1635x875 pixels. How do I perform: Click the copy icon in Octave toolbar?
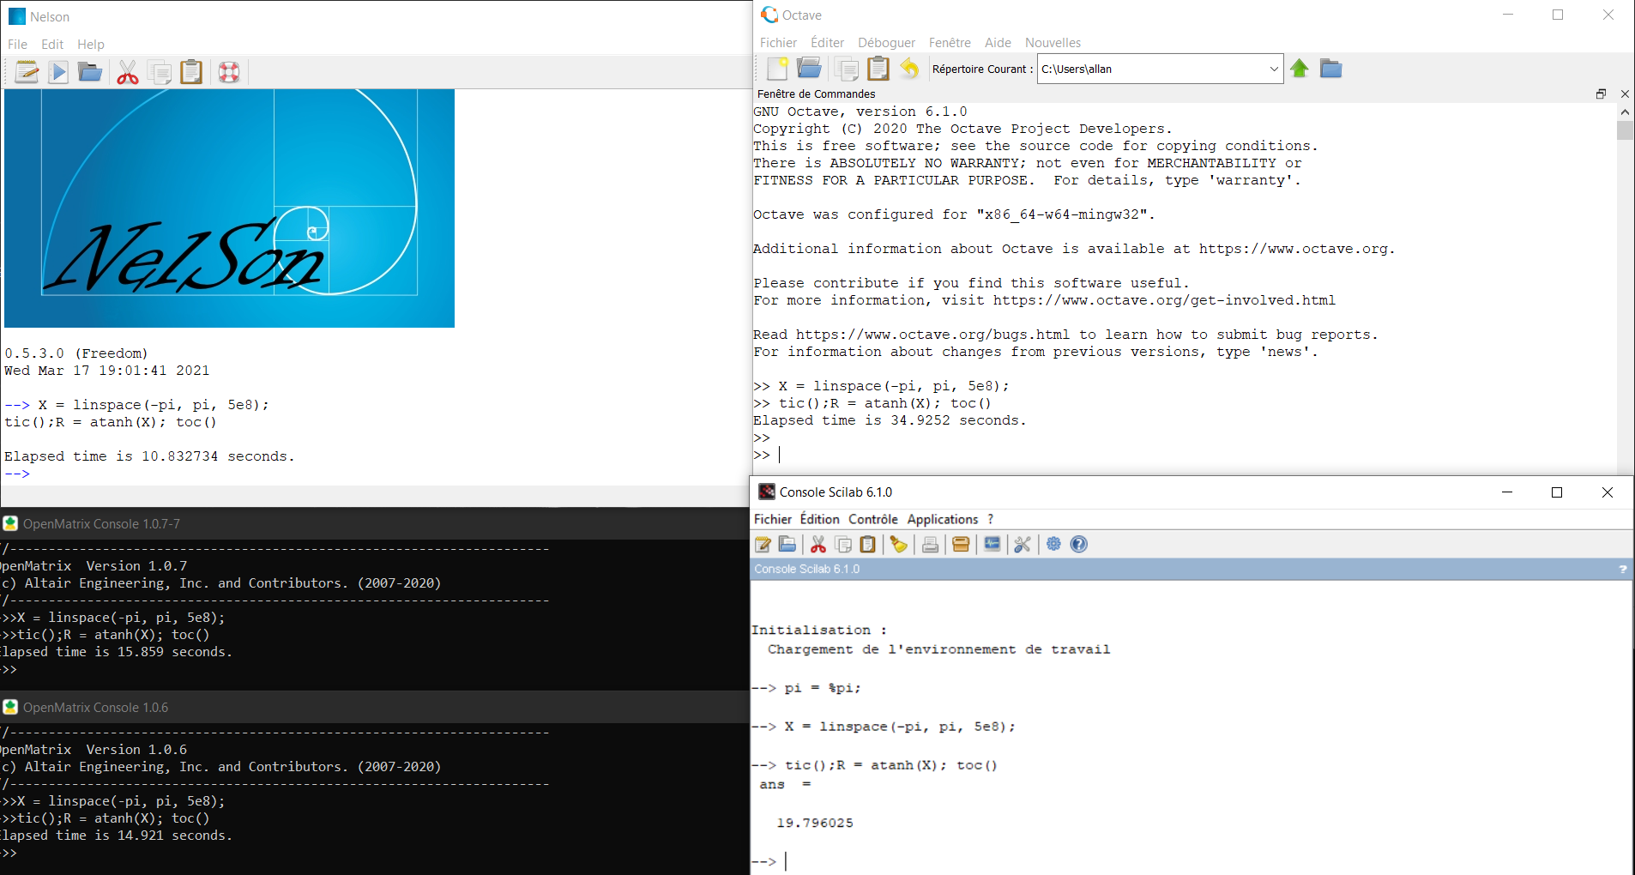pyautogui.click(x=847, y=69)
